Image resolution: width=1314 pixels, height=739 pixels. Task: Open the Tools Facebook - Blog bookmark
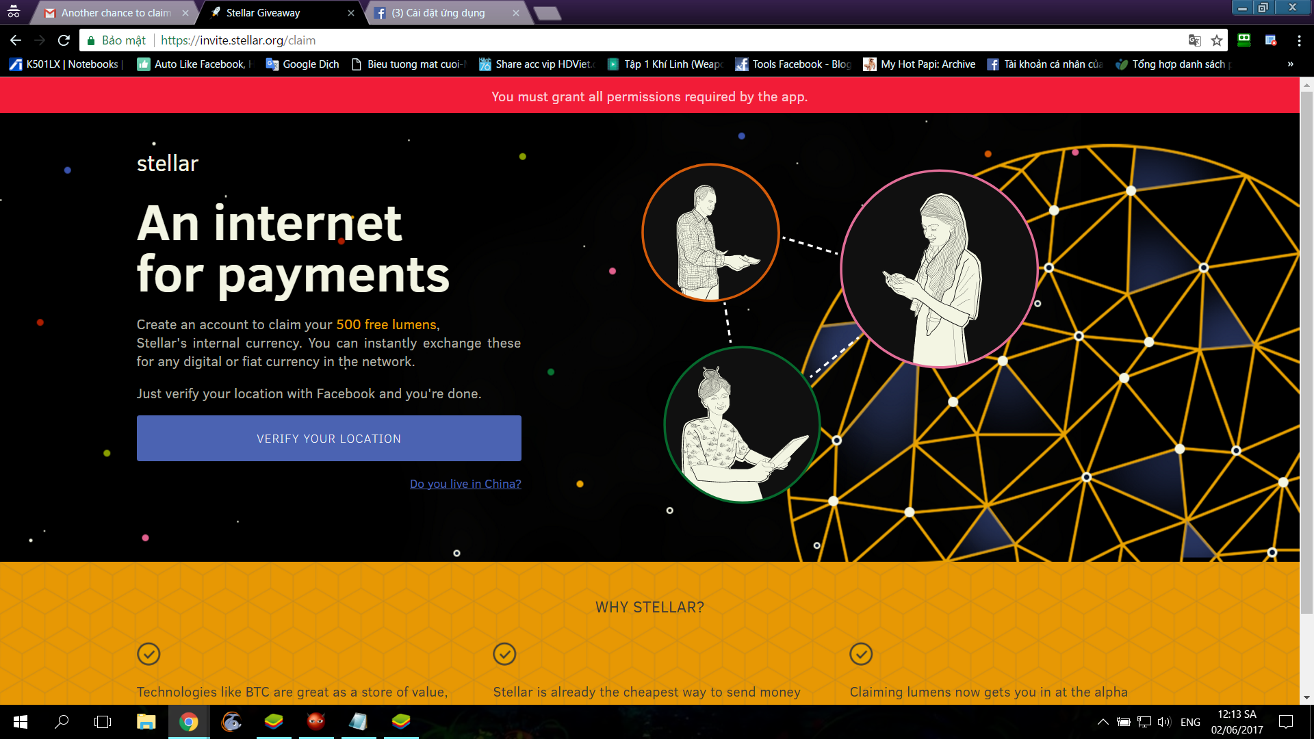coord(793,64)
